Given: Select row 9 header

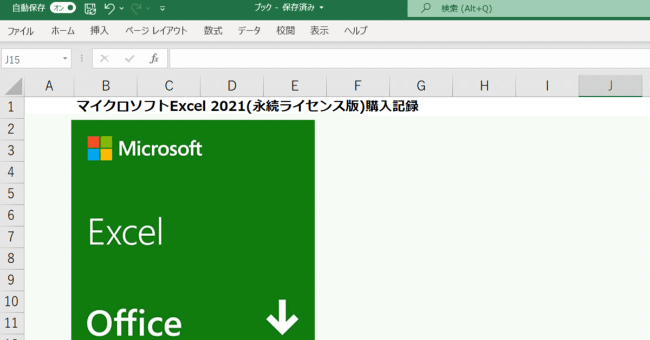Looking at the screenshot, I should click(x=12, y=279).
